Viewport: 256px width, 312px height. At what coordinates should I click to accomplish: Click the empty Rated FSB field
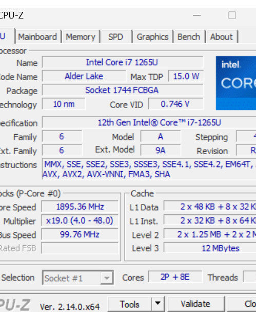[x=80, y=248]
